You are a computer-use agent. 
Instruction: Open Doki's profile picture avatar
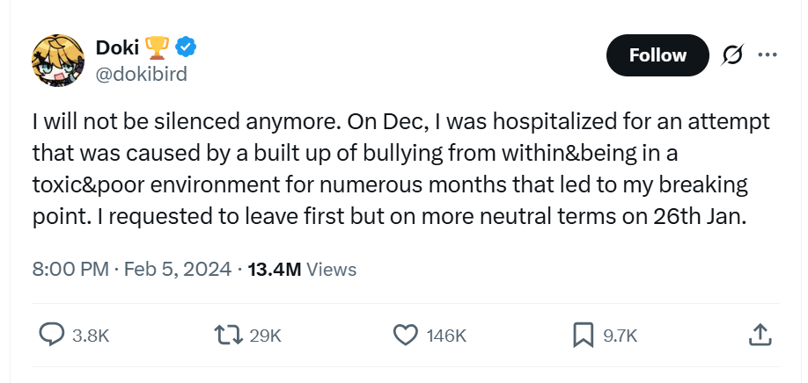(57, 61)
